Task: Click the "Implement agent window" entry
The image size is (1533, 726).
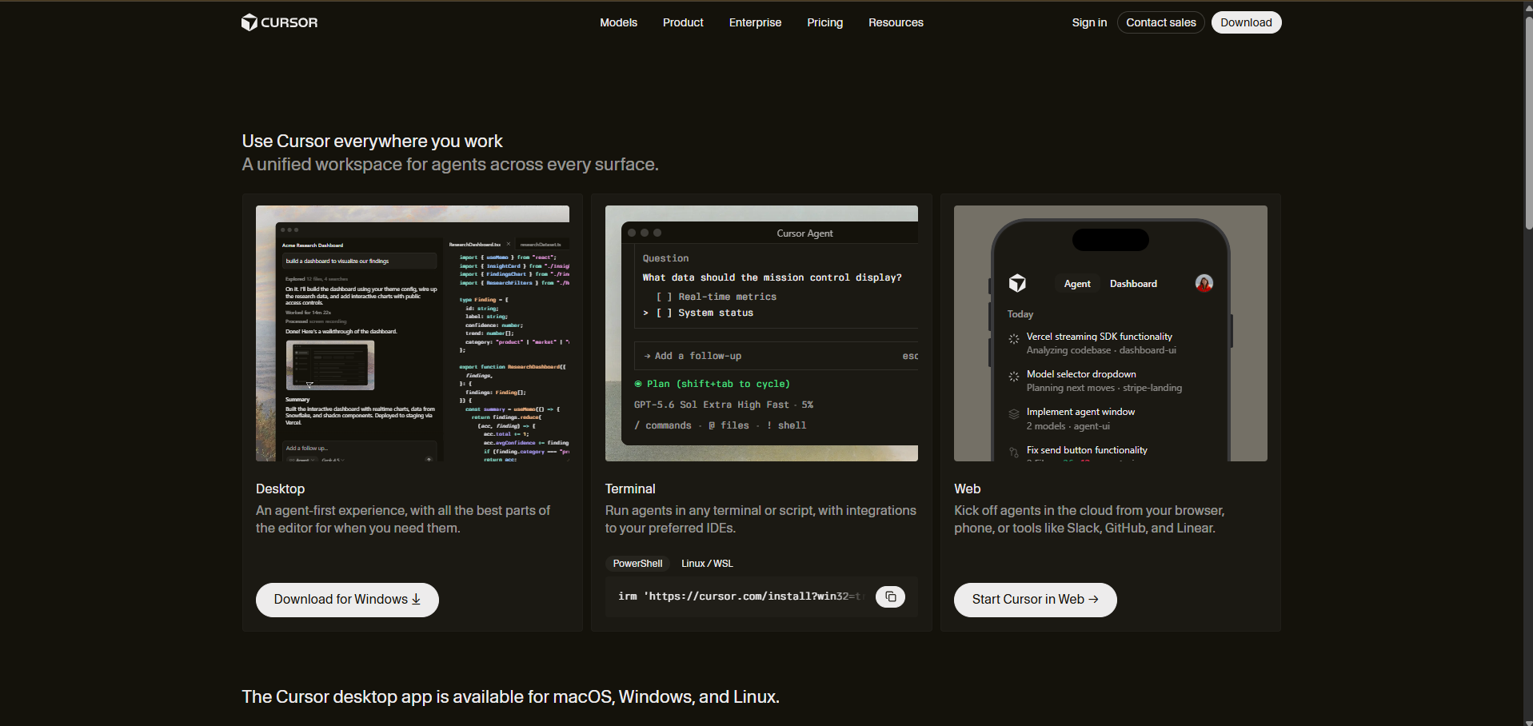Action: click(1080, 412)
